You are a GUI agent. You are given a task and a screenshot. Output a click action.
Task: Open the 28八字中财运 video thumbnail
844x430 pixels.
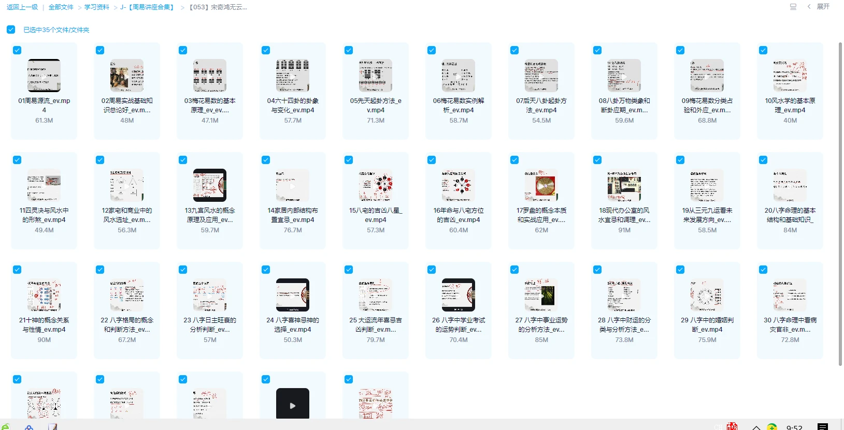624,295
